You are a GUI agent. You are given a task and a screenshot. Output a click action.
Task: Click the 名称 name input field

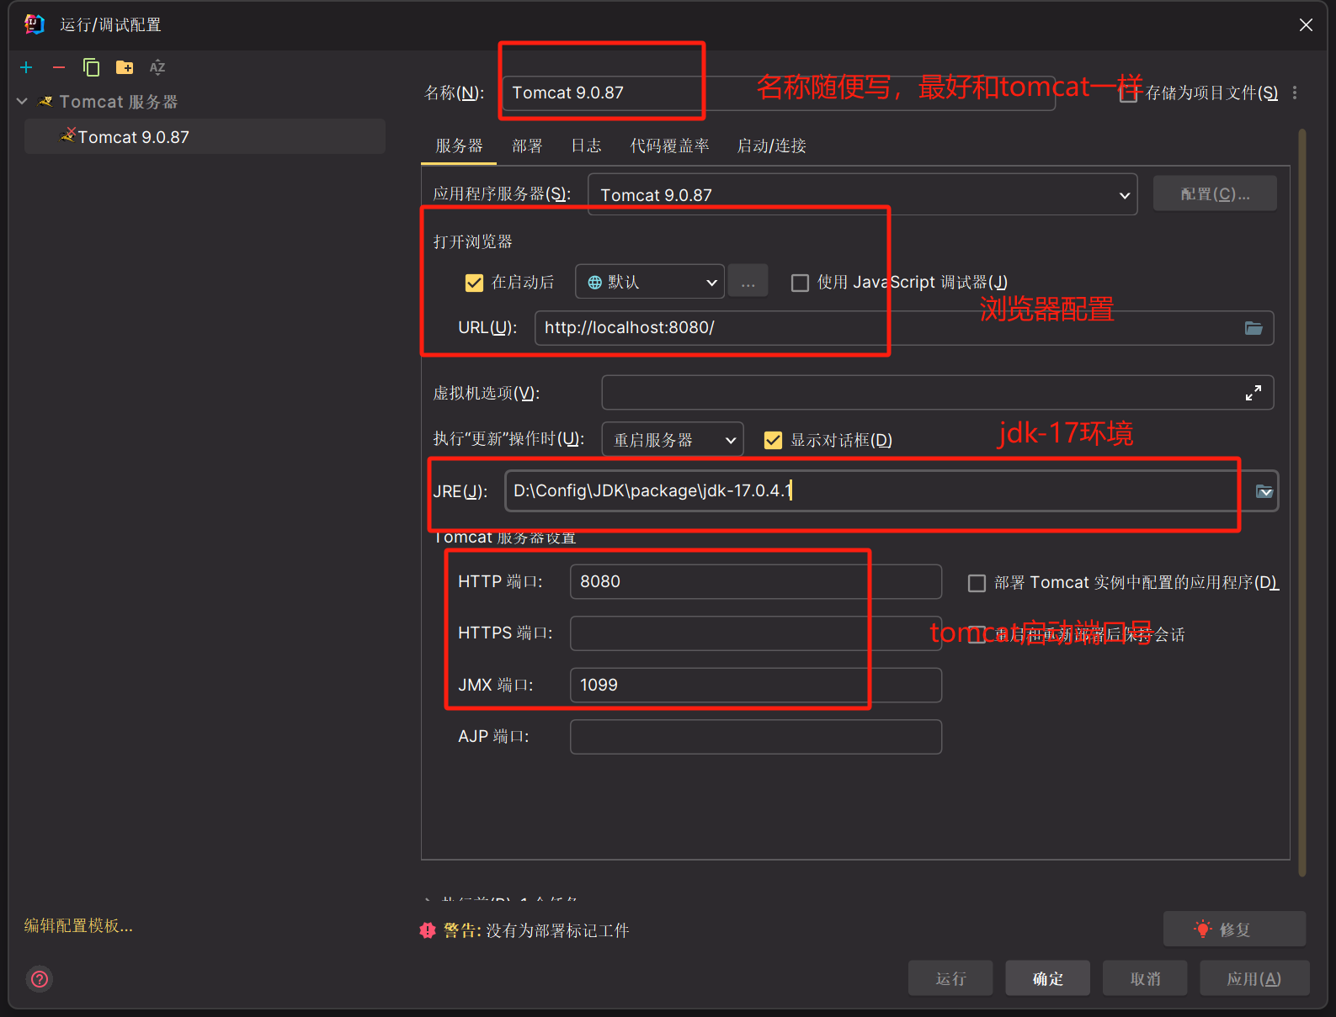point(779,93)
